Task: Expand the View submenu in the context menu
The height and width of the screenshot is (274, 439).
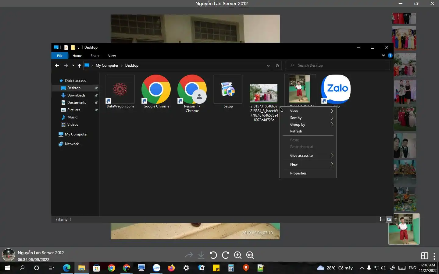Action: point(308,111)
